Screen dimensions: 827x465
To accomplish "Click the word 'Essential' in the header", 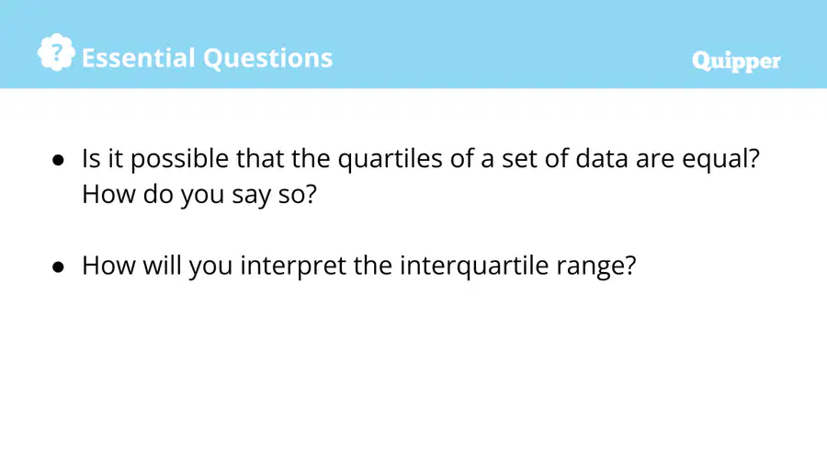I will click(139, 58).
